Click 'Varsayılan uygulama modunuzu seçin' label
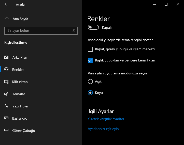 click(x=117, y=73)
